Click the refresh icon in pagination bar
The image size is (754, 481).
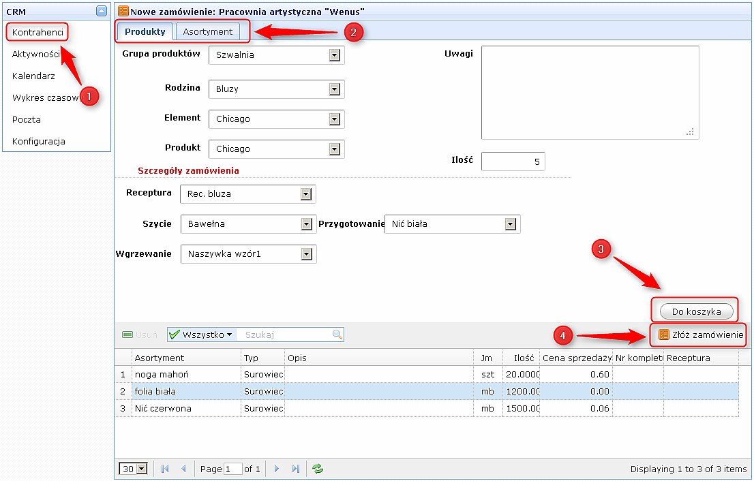pos(318,469)
